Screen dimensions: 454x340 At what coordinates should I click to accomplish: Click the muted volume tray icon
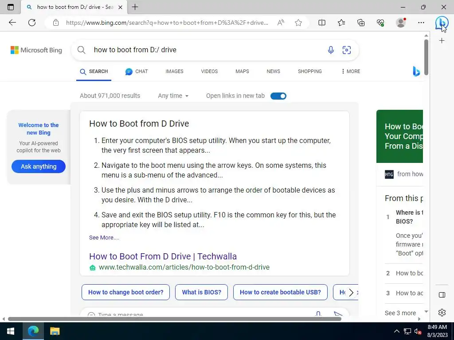[418, 331]
